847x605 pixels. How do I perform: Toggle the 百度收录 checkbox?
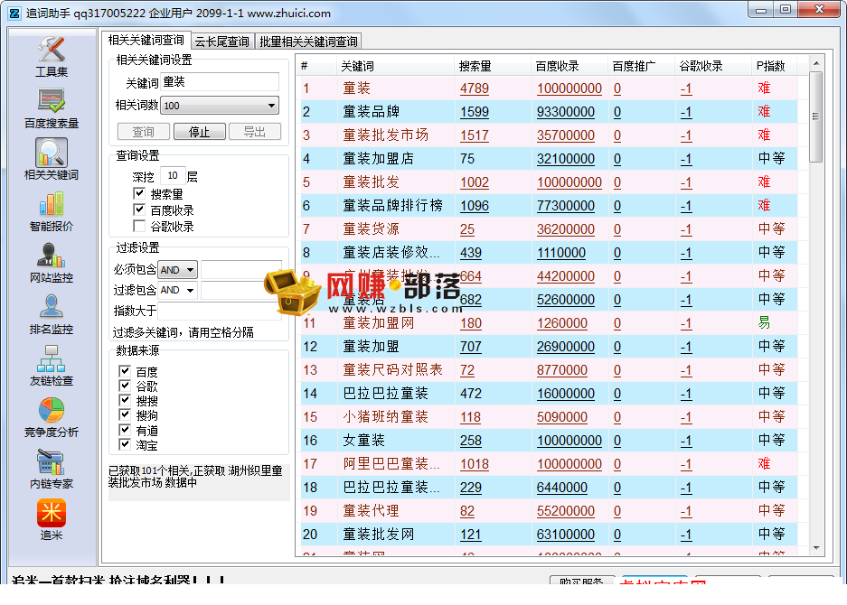139,209
